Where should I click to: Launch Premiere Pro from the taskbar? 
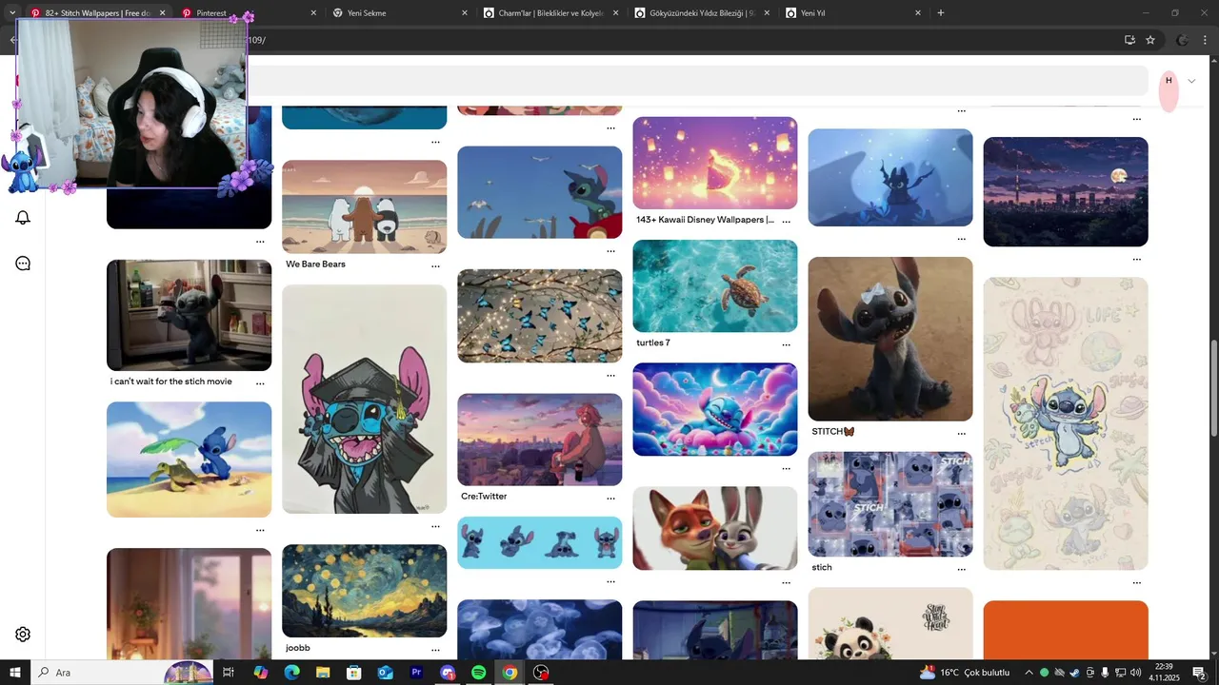coord(416,673)
